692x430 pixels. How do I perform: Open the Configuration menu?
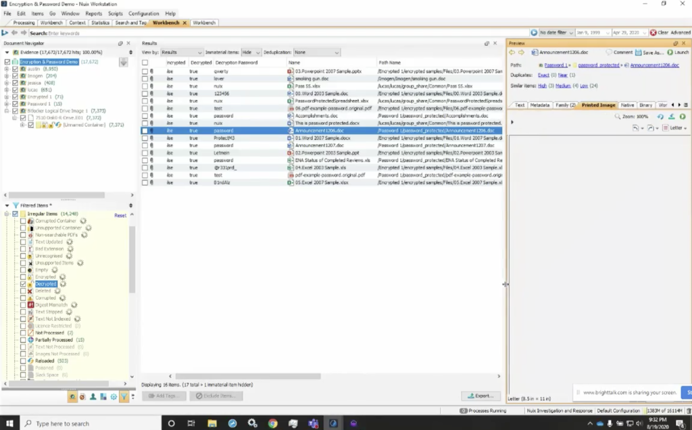143,14
